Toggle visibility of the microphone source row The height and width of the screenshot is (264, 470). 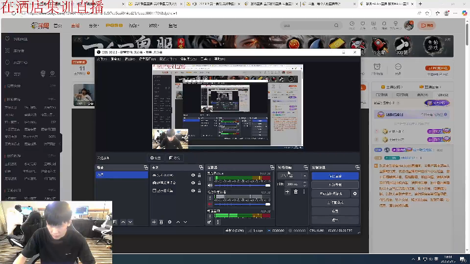click(193, 175)
